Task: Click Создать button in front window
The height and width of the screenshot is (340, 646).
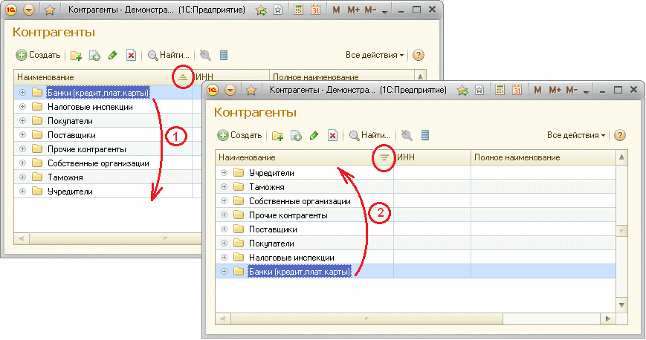Action: tap(239, 135)
